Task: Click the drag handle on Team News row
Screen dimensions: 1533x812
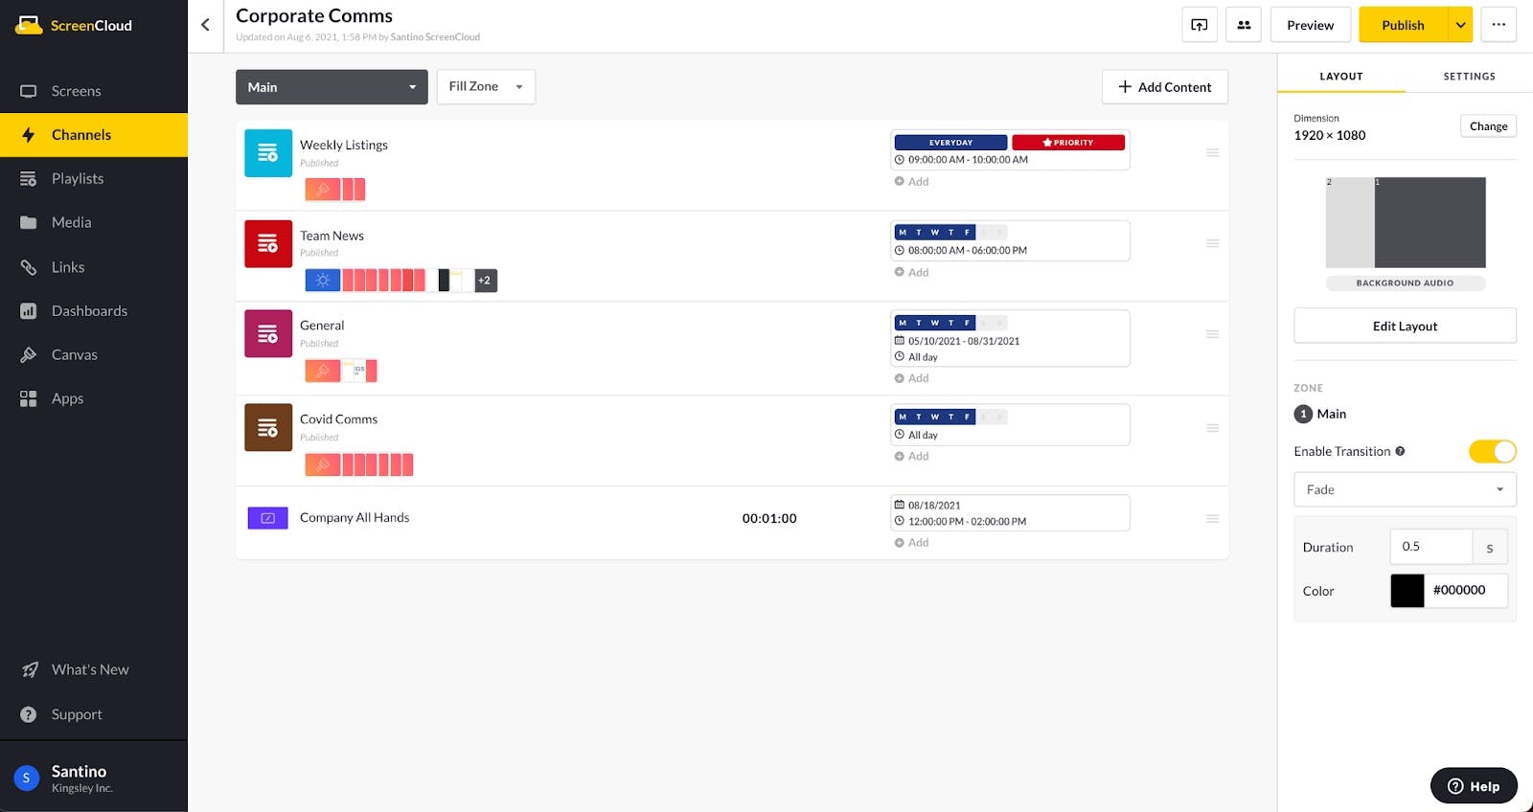Action: tap(1212, 244)
